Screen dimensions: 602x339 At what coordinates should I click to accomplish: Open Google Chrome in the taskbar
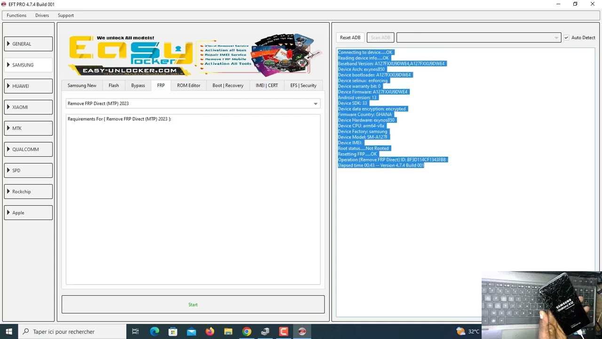246,331
